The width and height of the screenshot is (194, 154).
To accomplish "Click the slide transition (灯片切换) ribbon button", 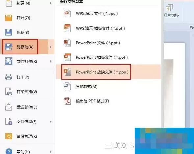I will click(x=171, y=11).
